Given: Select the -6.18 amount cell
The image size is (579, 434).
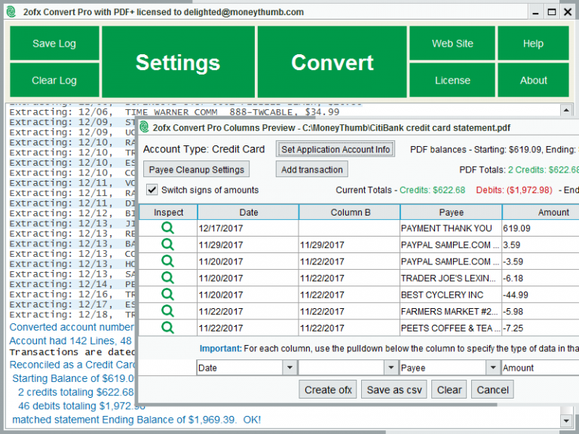Looking at the screenshot, I should pos(541,278).
